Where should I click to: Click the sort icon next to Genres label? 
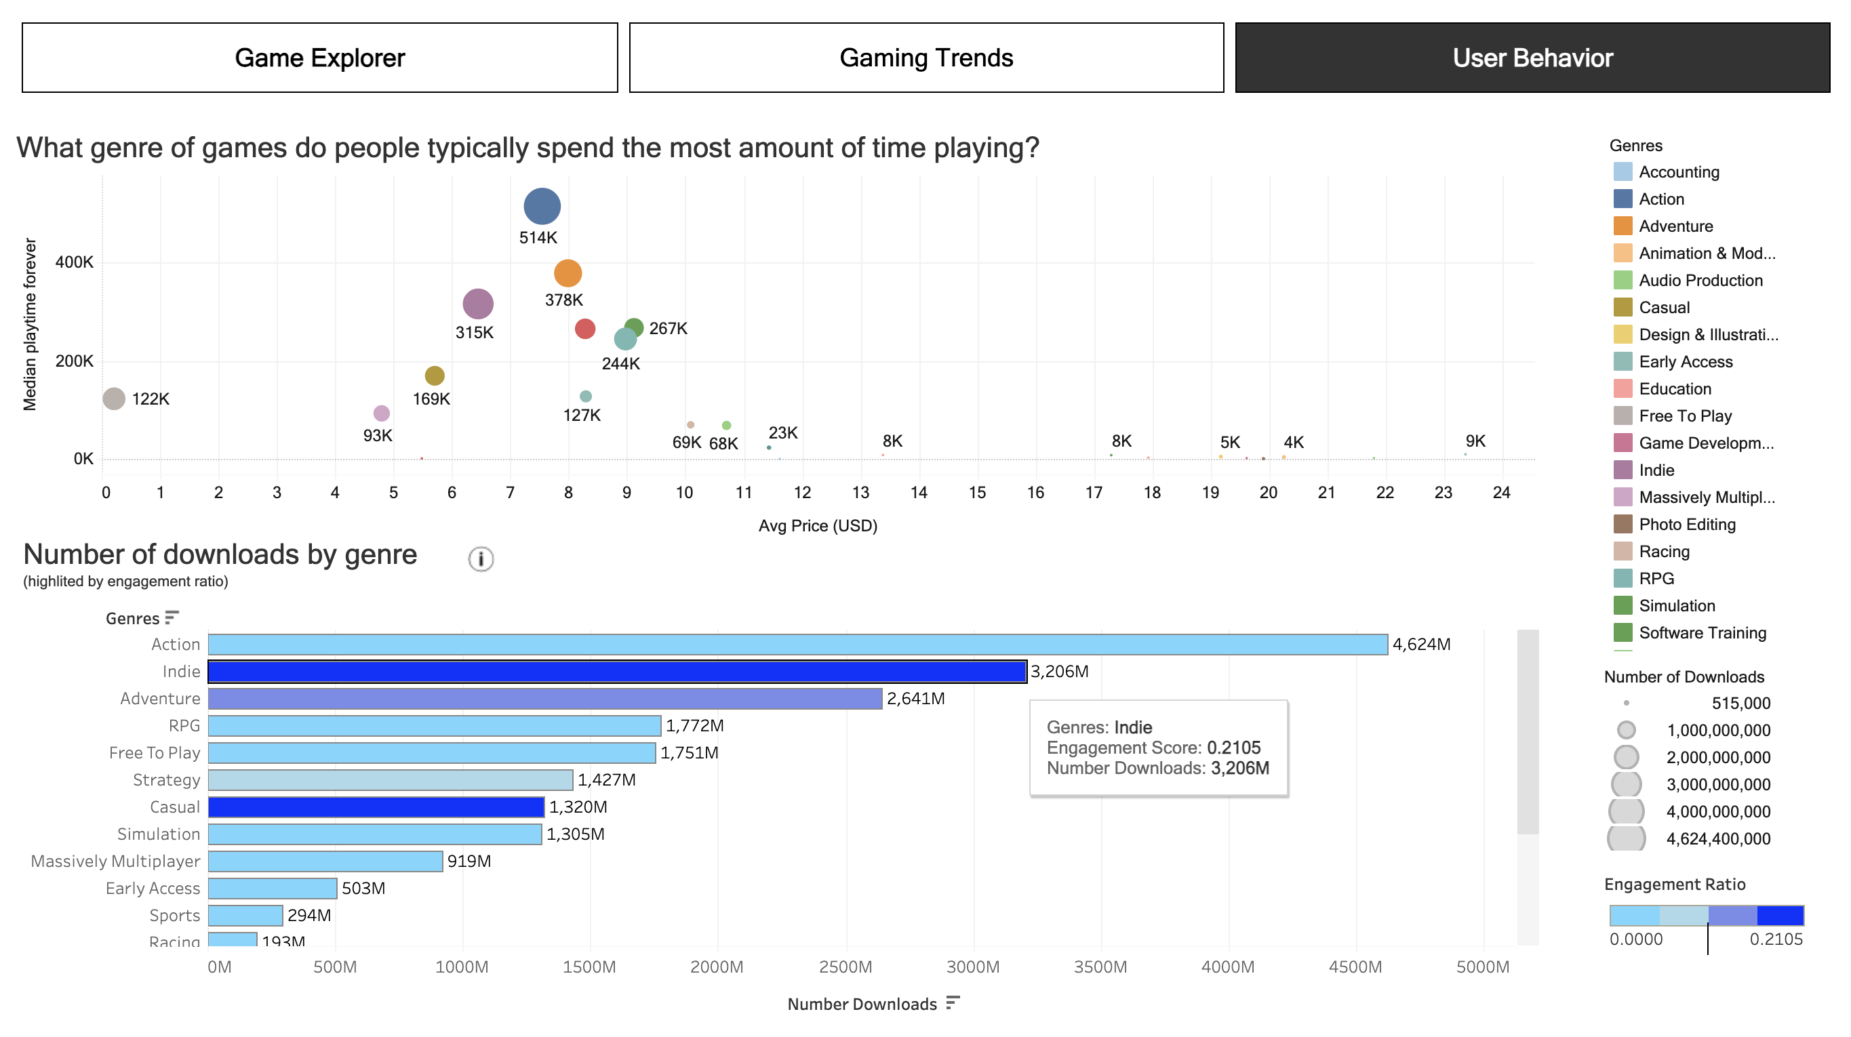171,616
